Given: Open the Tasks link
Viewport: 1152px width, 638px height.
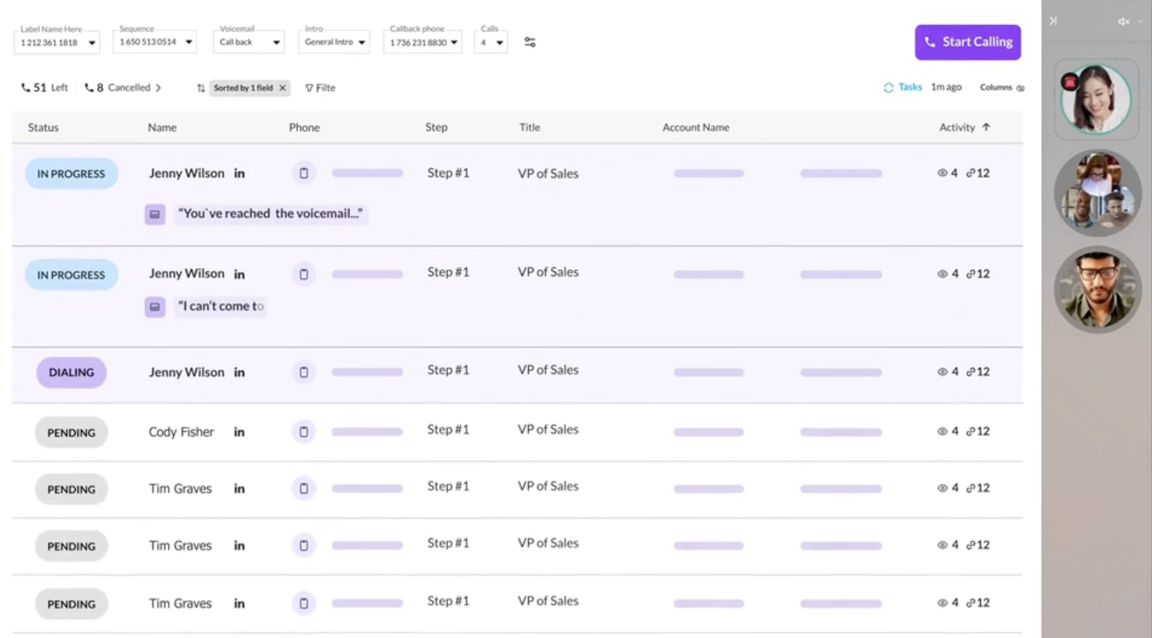Looking at the screenshot, I should tap(910, 87).
